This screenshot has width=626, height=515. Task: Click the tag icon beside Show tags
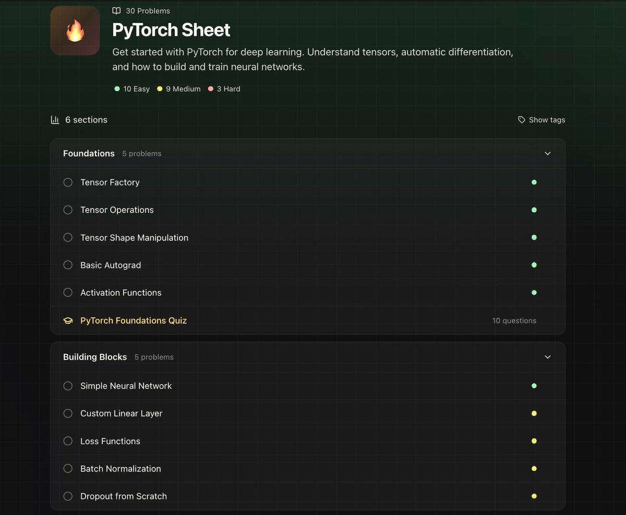(521, 120)
